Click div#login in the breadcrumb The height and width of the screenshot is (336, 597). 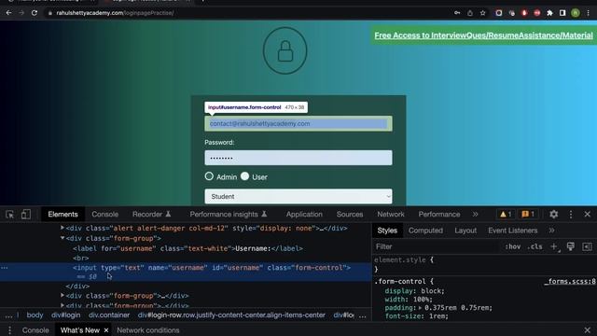(66, 315)
